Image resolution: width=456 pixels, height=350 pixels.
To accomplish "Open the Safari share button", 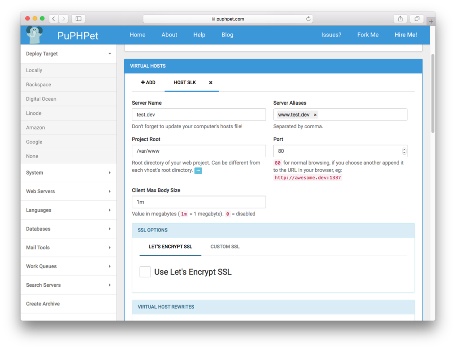I will click(400, 19).
